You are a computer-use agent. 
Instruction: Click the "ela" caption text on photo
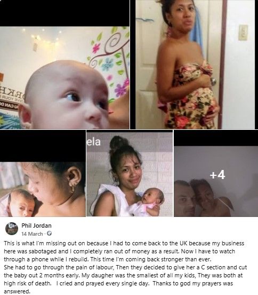(94, 142)
